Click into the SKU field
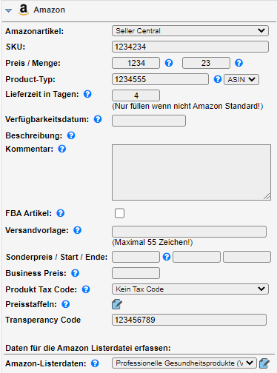Viewport: 277px width, 373px height. (190, 47)
